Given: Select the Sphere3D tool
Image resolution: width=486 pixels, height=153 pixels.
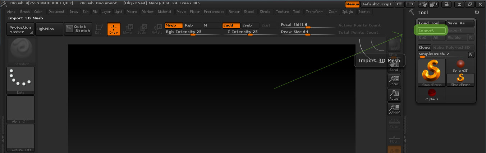Looking at the screenshot, I should [460, 66].
